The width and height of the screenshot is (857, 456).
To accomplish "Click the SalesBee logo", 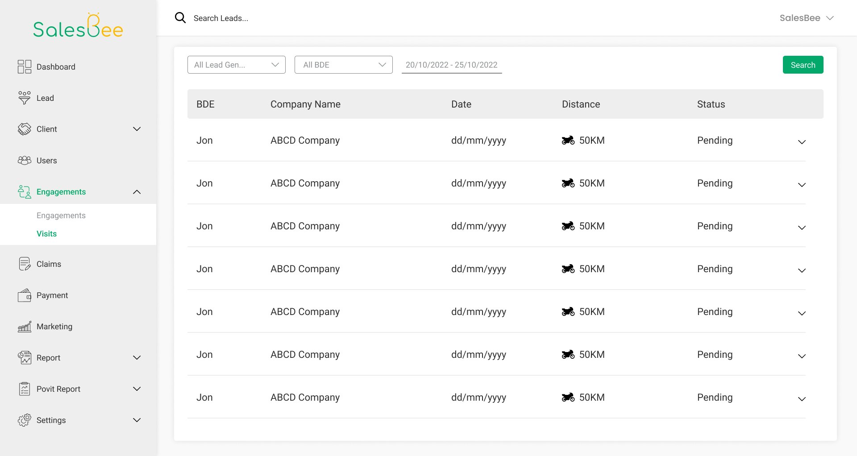I will (x=78, y=25).
